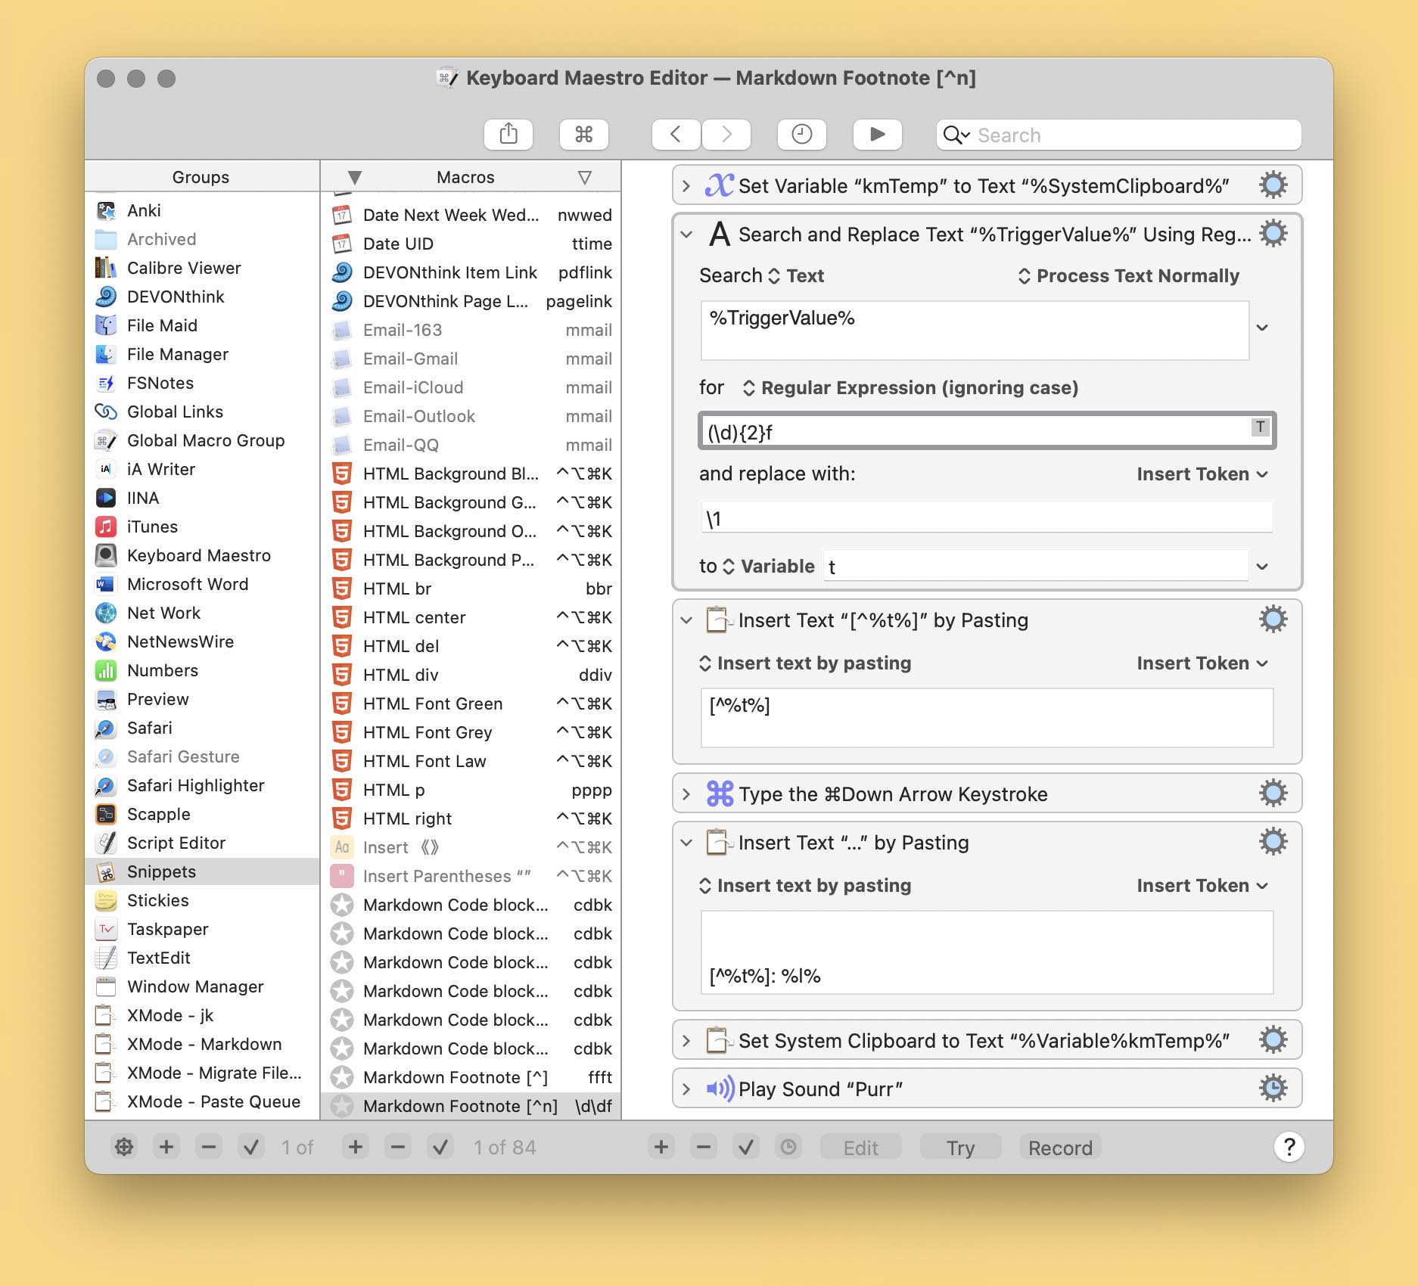Click the replace-with field containing \1

point(987,518)
